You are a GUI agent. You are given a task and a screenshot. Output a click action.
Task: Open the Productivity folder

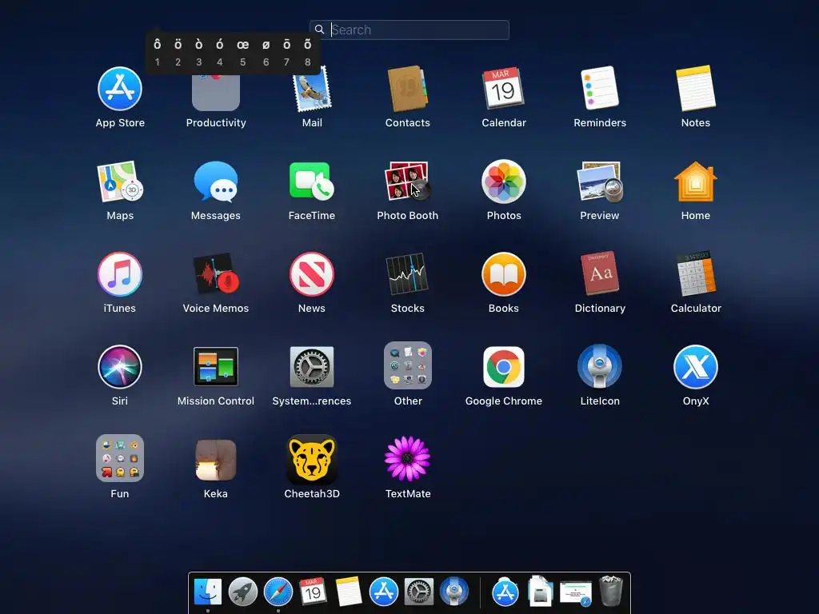pyautogui.click(x=216, y=93)
